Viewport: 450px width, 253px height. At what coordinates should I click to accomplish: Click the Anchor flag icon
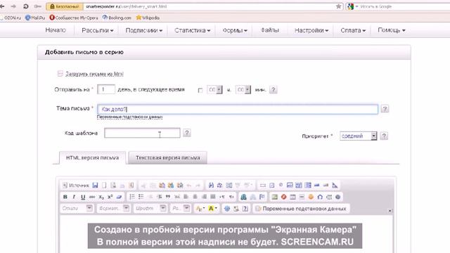[x=262, y=197]
